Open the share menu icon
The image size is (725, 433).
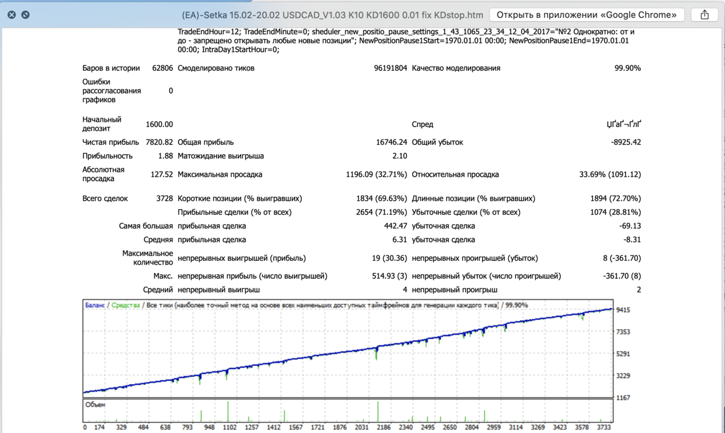(x=705, y=15)
